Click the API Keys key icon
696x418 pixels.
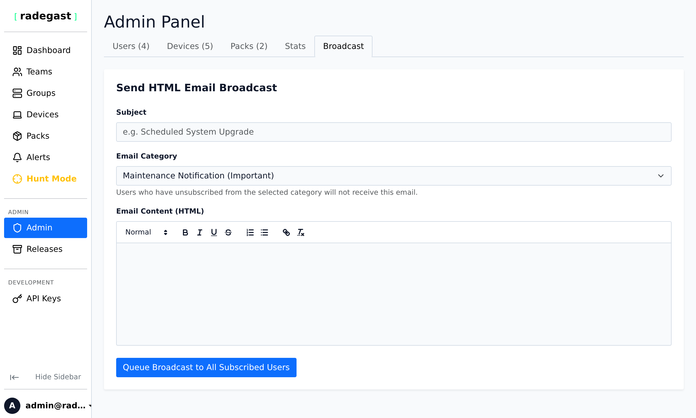pyautogui.click(x=17, y=298)
